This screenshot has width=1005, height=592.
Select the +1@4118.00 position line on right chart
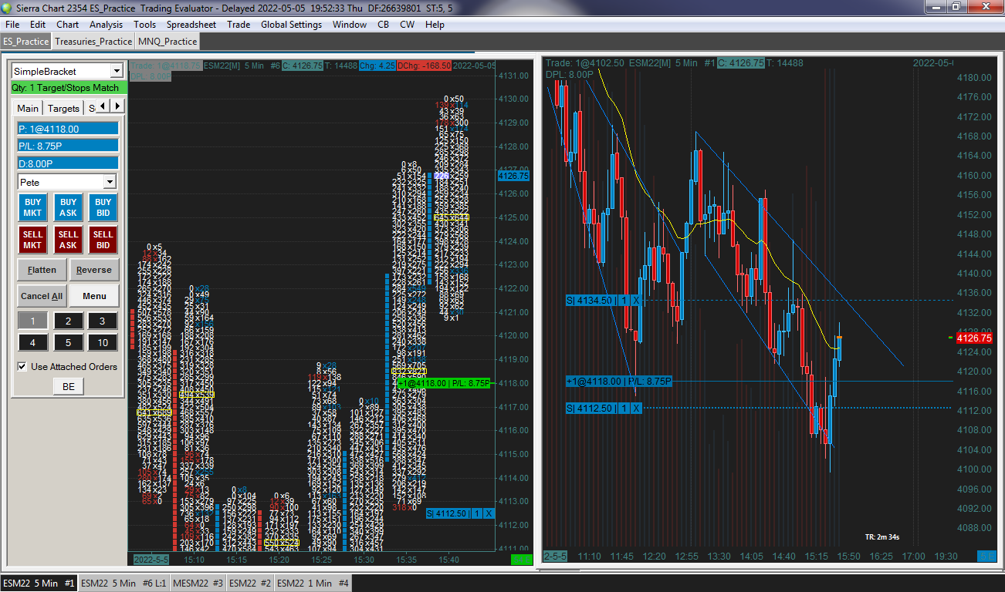[619, 381]
